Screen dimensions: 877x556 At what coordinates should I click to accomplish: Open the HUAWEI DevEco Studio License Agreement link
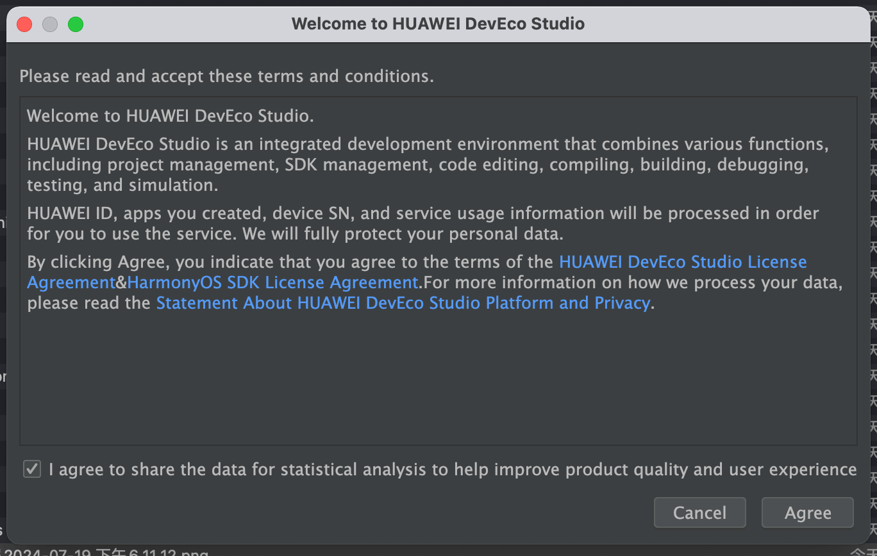pyautogui.click(x=682, y=262)
